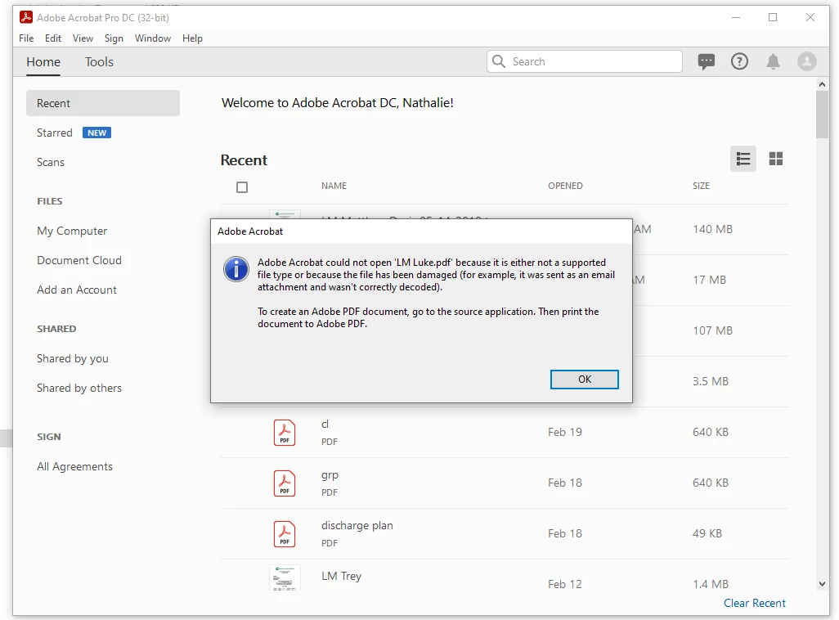Open the Window menu
839x620 pixels.
pos(153,38)
